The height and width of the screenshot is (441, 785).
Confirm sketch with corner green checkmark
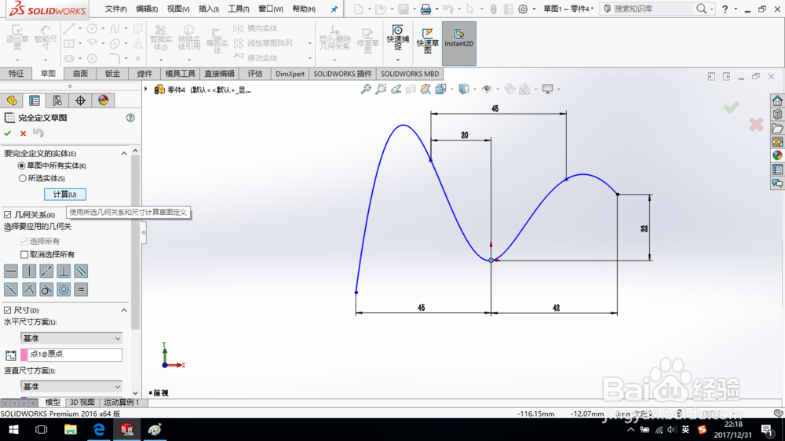(x=731, y=108)
